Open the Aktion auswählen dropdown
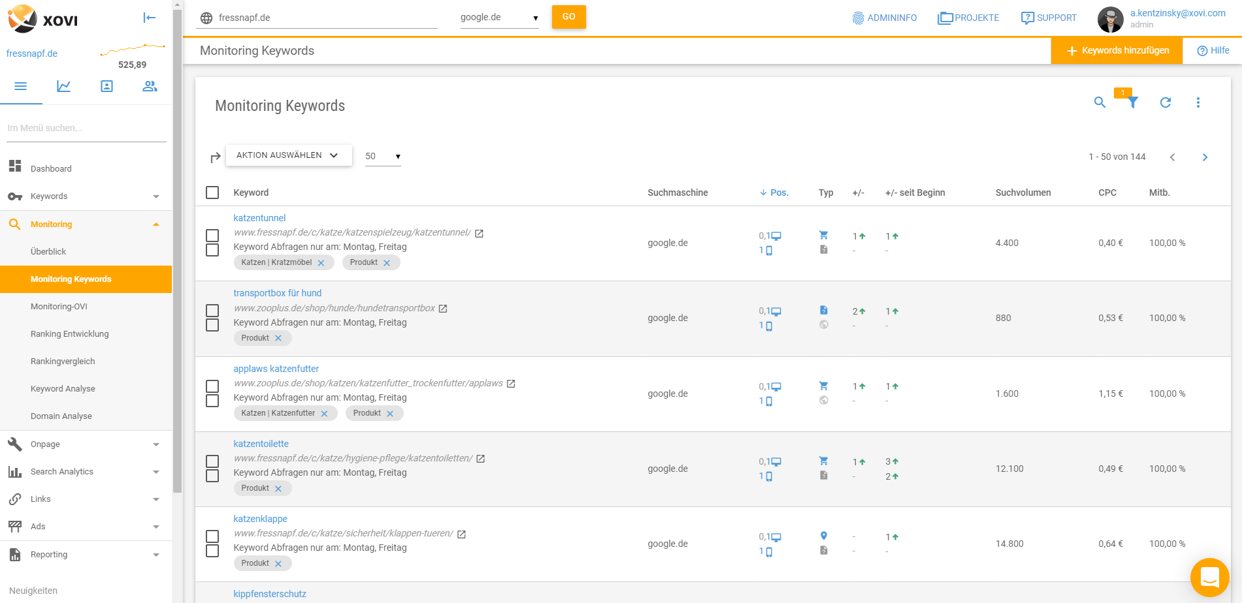 pos(289,155)
